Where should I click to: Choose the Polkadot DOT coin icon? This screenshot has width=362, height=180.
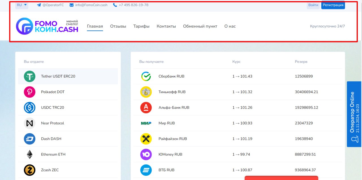(30, 92)
